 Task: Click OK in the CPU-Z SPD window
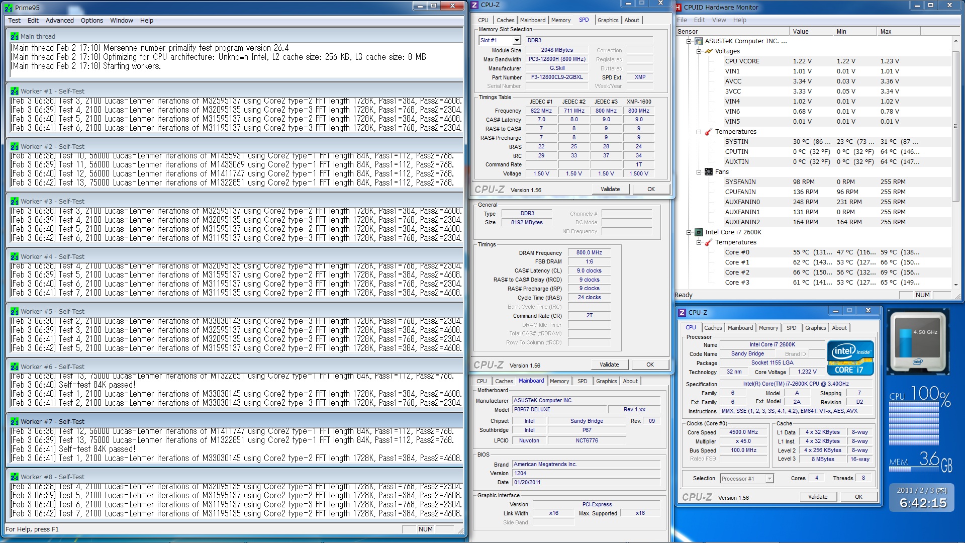(x=651, y=189)
